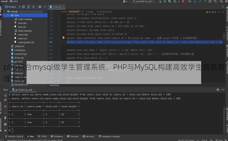Click the Git Rollback undo icon

(x=215, y=1)
